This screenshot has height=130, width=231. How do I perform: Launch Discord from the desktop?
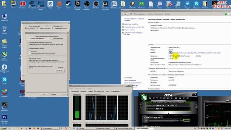pos(160,4)
